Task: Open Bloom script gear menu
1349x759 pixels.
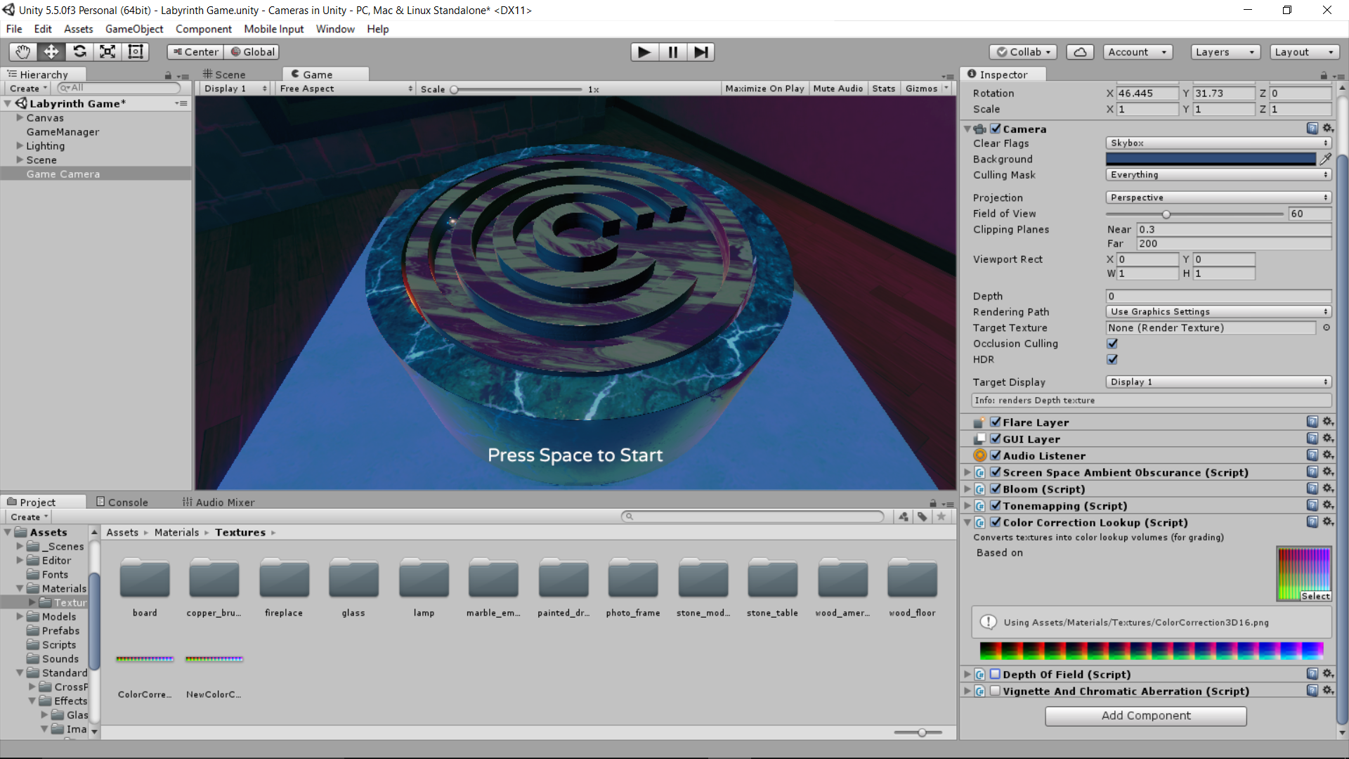Action: tap(1327, 488)
